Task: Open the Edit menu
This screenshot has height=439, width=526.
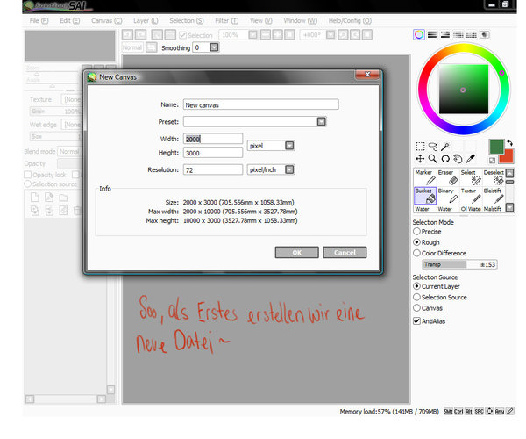Action: point(70,20)
